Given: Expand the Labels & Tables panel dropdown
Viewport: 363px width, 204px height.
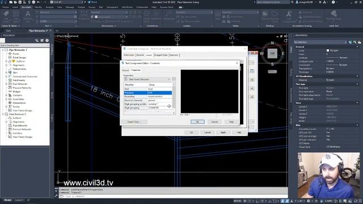Looking at the screenshot, I should pyautogui.click(x=10, y=26).
